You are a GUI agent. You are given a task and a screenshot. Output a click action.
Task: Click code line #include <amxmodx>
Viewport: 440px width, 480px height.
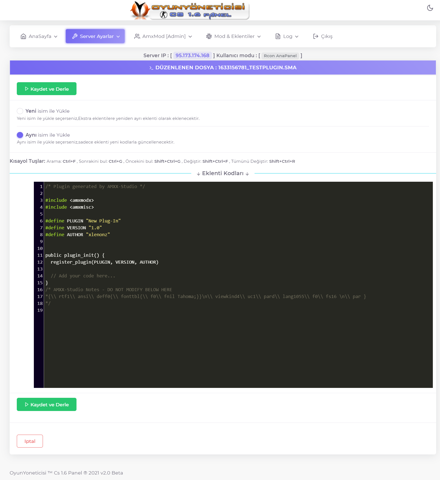[x=70, y=200]
